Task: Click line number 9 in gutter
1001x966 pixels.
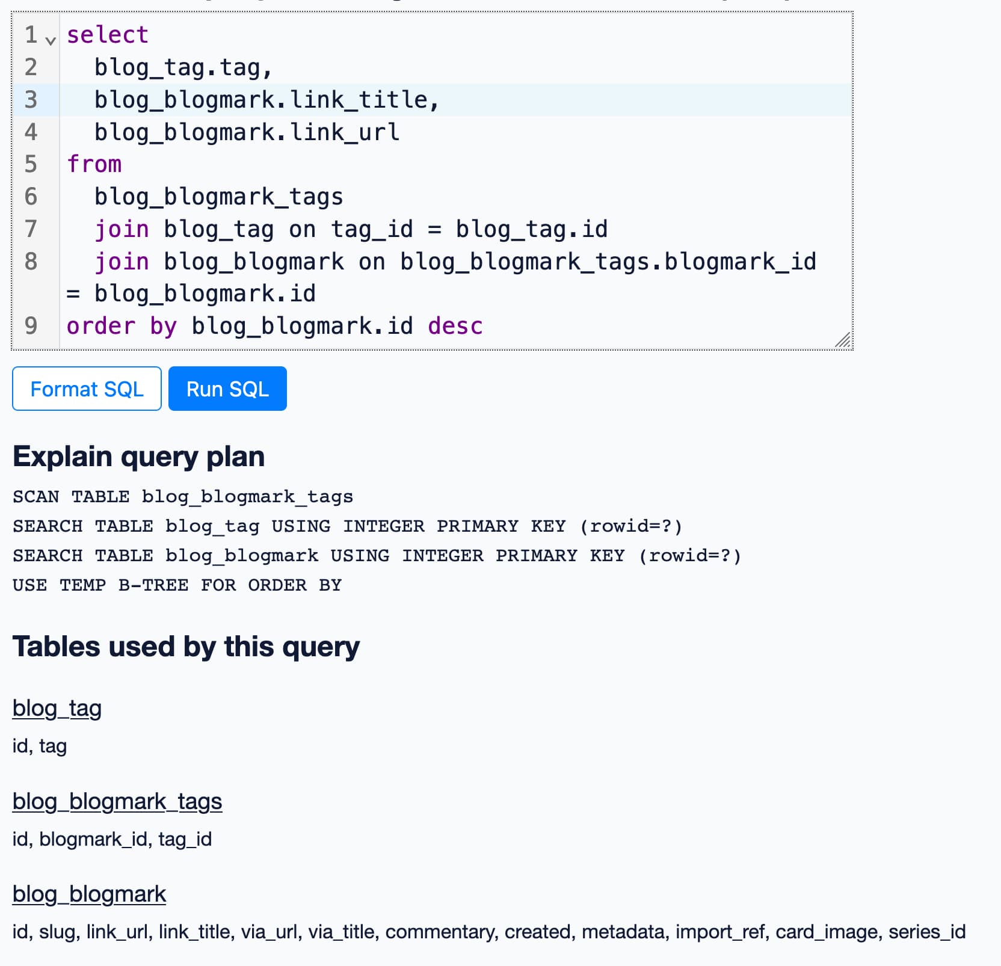Action: pos(31,326)
